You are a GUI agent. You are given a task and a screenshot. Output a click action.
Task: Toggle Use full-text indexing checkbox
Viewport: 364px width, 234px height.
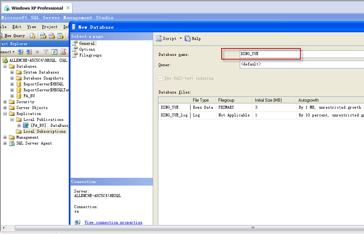[161, 78]
